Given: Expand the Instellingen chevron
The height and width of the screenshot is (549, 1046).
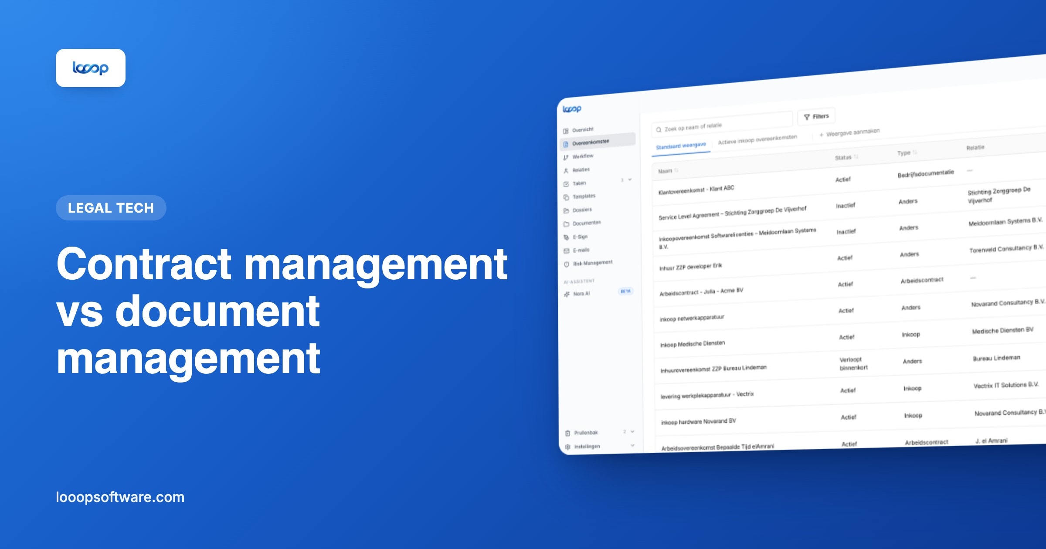Looking at the screenshot, I should pyautogui.click(x=632, y=445).
